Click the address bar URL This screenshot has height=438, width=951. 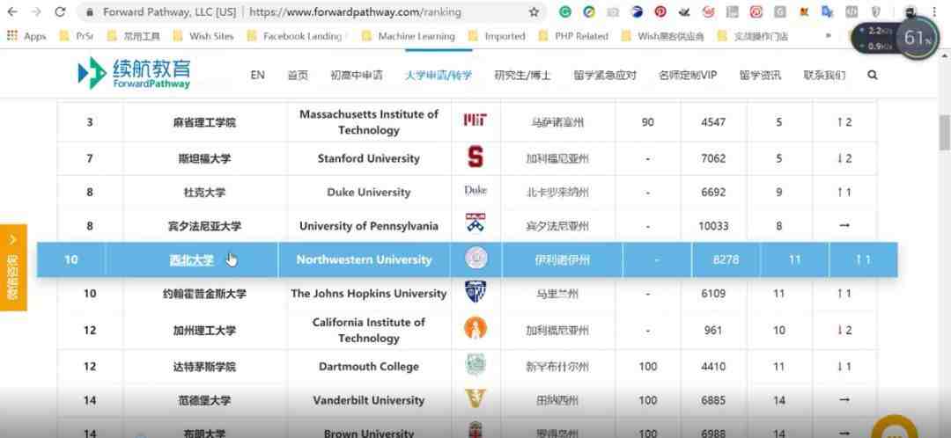tap(355, 12)
